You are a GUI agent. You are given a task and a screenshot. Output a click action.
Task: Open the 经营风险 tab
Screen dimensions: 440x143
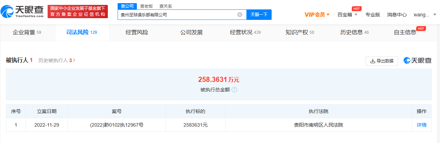pos(137,32)
